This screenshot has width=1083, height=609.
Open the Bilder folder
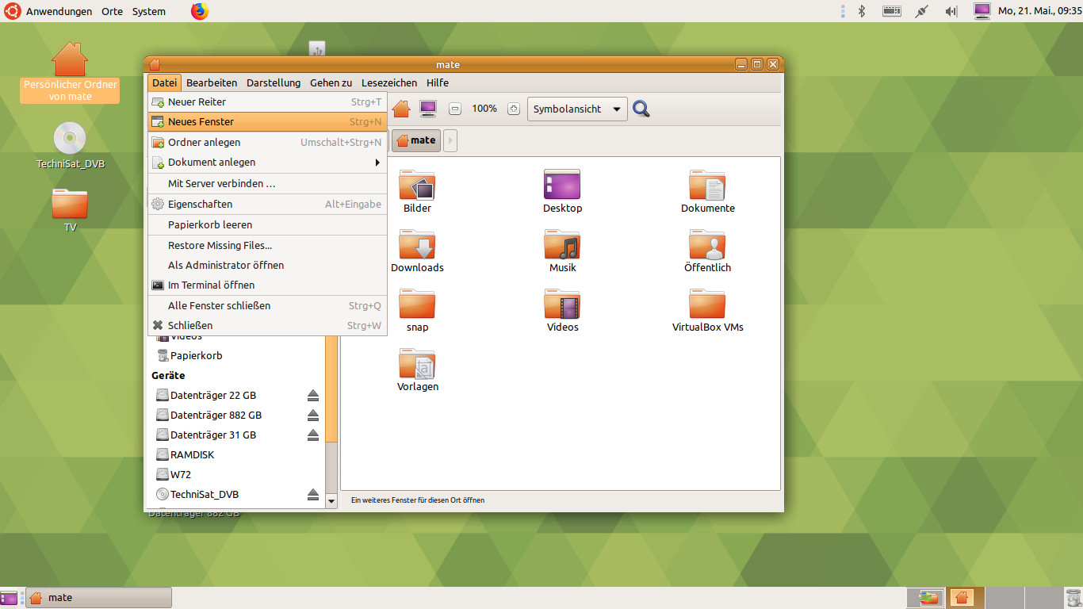click(417, 191)
